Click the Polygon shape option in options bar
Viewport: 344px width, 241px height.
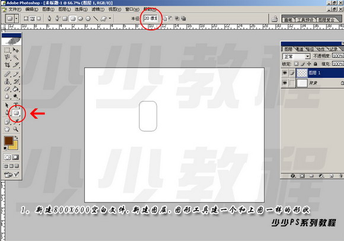pyautogui.click(x=88, y=18)
